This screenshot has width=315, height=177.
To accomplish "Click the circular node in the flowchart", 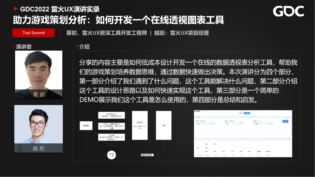I will tap(111, 155).
